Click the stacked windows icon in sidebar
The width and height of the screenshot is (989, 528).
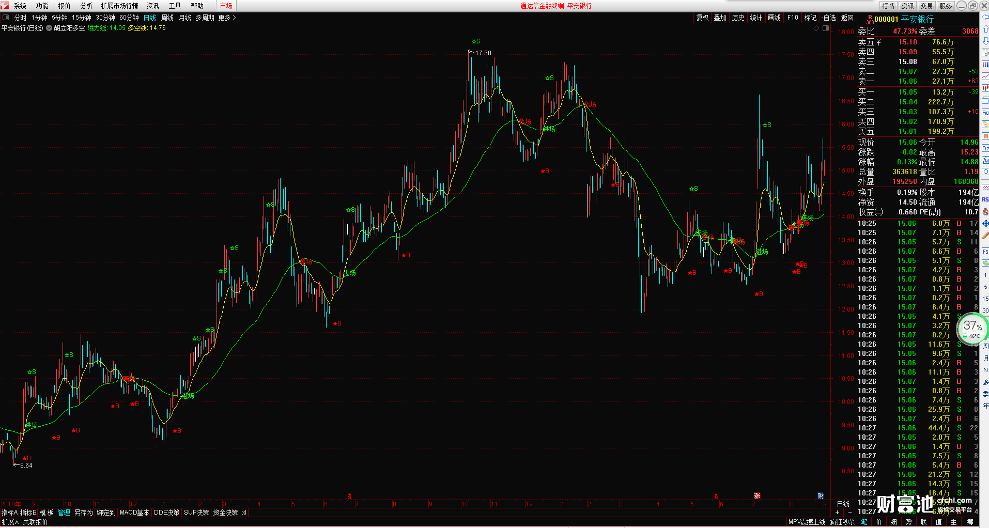tap(985, 100)
